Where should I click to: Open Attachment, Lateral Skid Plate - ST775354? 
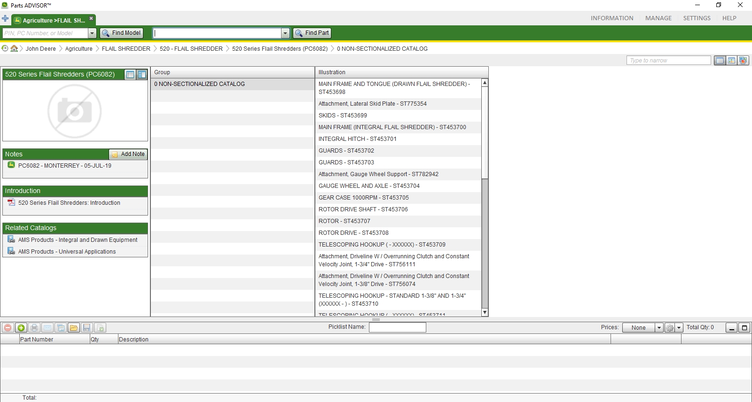pyautogui.click(x=399, y=104)
